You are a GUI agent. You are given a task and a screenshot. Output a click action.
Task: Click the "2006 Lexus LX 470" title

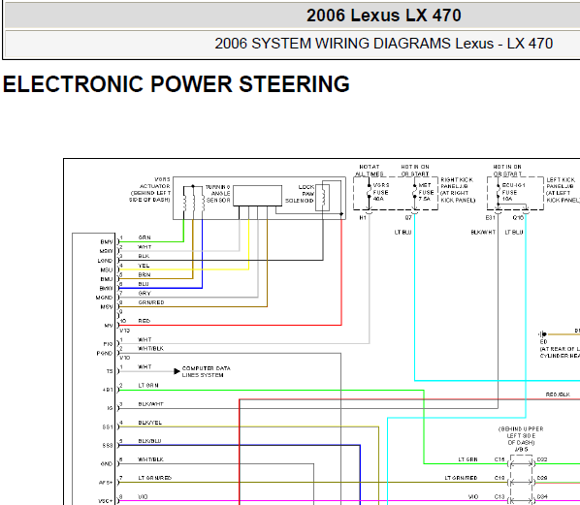pyautogui.click(x=383, y=16)
